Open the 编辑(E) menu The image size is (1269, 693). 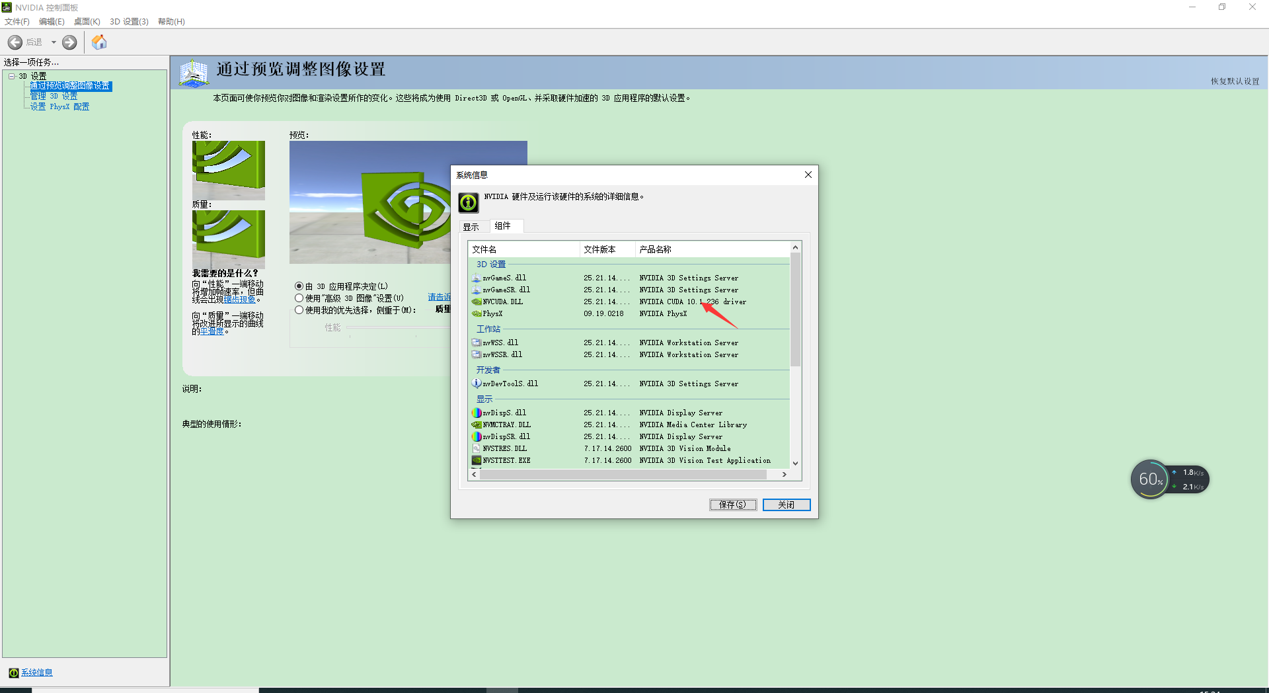click(x=52, y=22)
